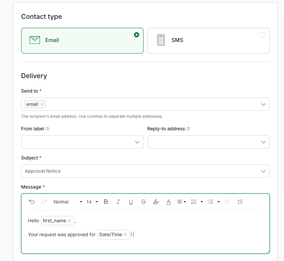Click the decrease indent icon
The width and height of the screenshot is (284, 261).
(227, 202)
